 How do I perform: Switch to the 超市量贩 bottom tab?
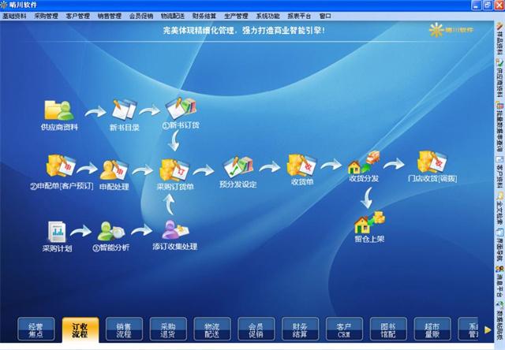tap(432, 330)
